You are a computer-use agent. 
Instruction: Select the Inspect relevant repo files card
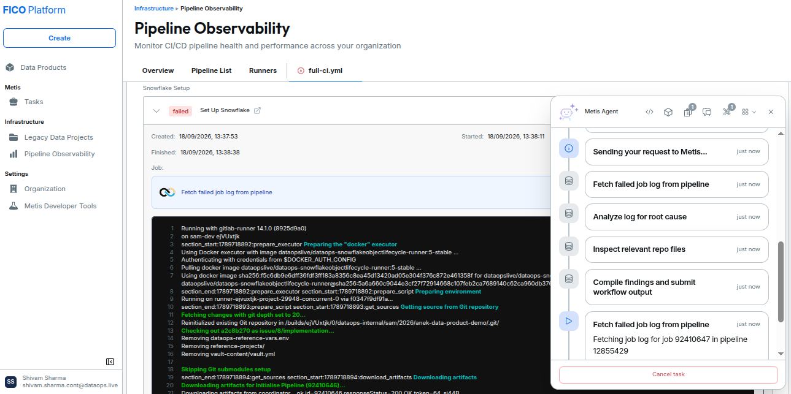(676, 249)
